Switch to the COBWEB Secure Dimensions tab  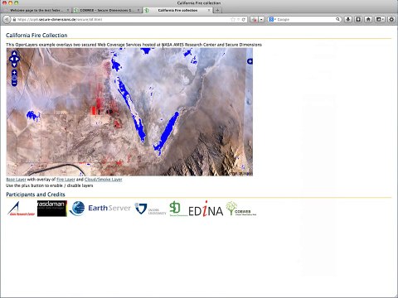(107, 10)
